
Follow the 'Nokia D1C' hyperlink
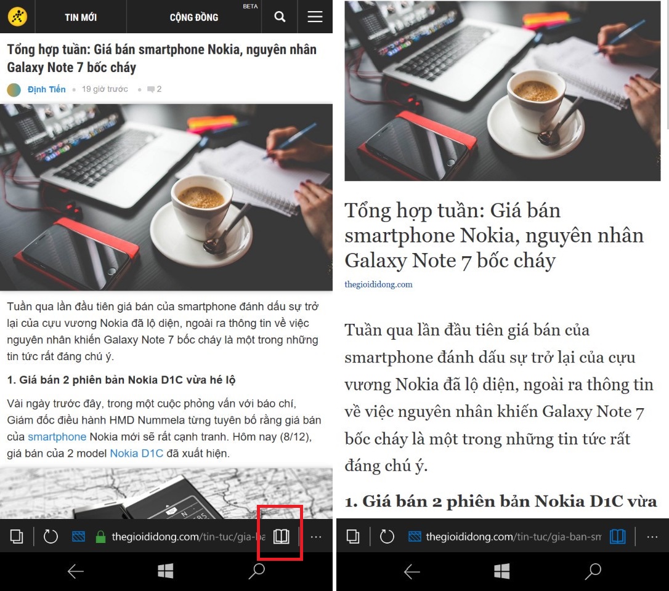[137, 453]
